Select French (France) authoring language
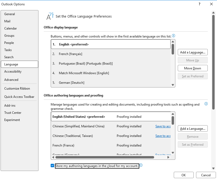217x180 pixels. 111,145
